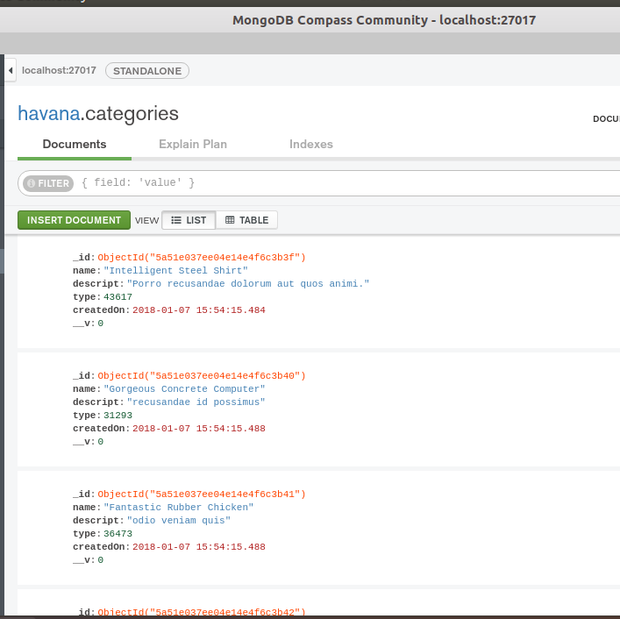Viewport: 620px width, 619px height.
Task: Click the INSERT DOCUMENT button
Action: point(74,220)
